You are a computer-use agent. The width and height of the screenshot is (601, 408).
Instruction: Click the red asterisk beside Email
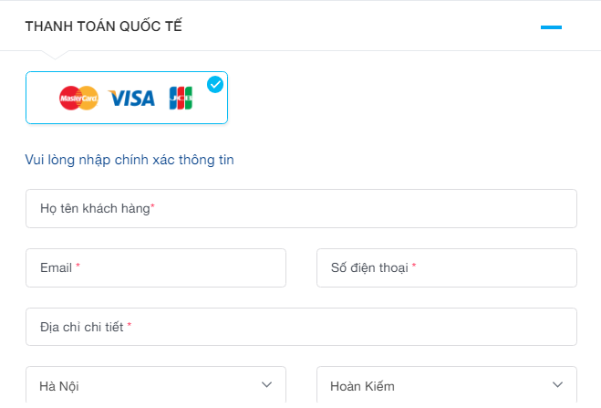click(x=78, y=267)
